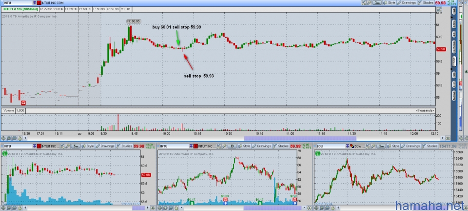Open Drawings menu of $DJI chart

click(x=410, y=146)
